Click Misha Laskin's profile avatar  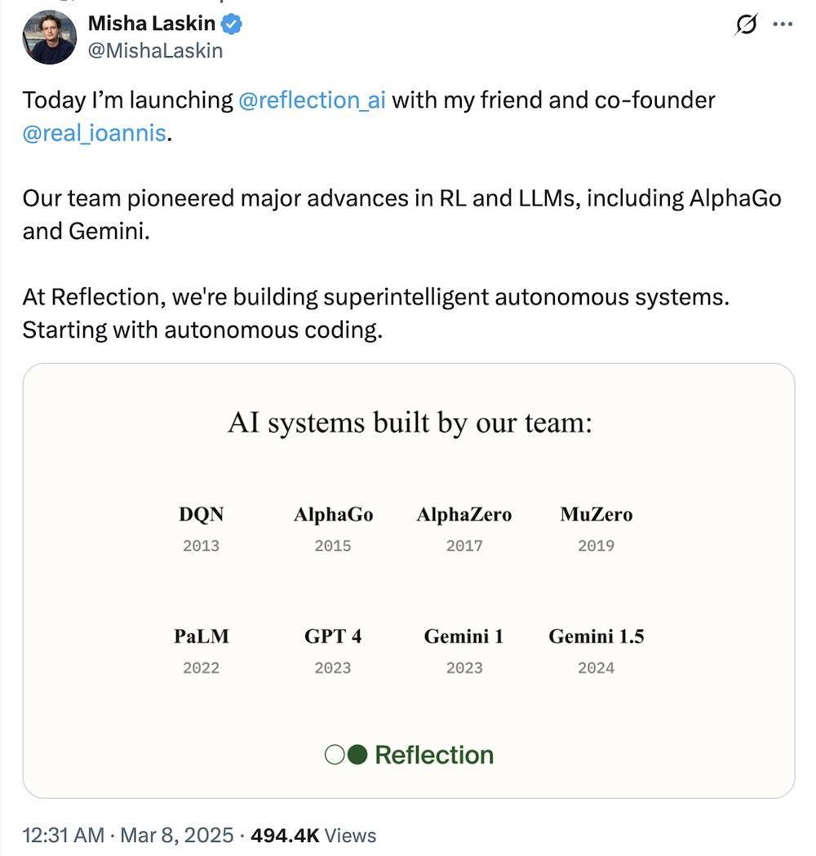[50, 37]
